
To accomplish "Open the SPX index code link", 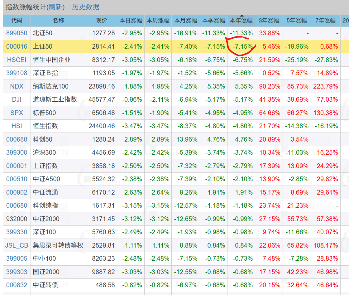I will tap(17, 113).
